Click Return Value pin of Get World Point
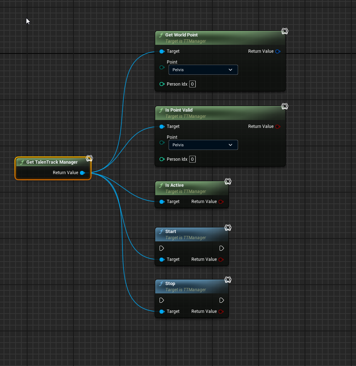Screen dimensions: 356x366 (277, 51)
